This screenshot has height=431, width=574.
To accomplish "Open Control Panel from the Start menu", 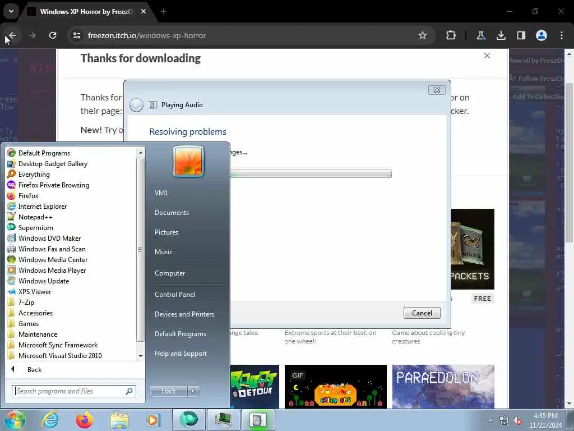I will click(x=175, y=294).
